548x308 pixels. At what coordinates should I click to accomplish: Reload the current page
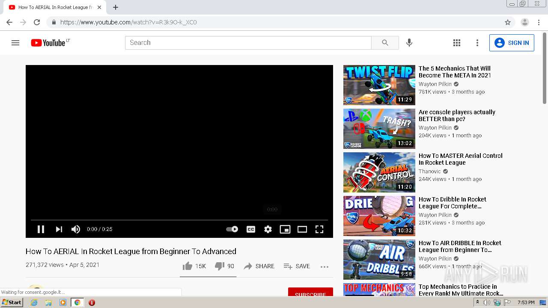37,22
